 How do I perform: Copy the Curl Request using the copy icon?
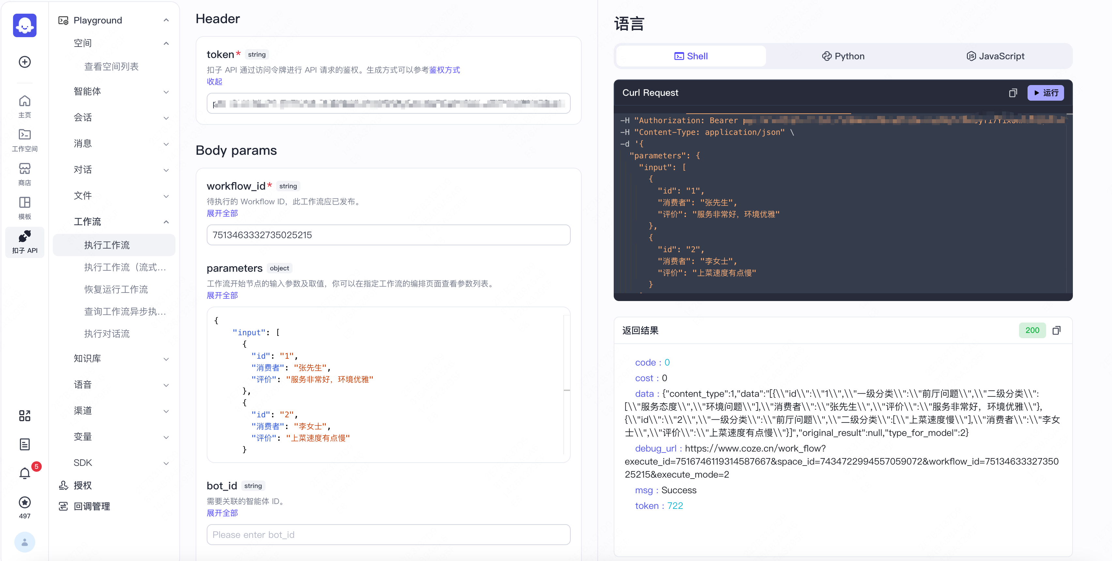pyautogui.click(x=1013, y=93)
